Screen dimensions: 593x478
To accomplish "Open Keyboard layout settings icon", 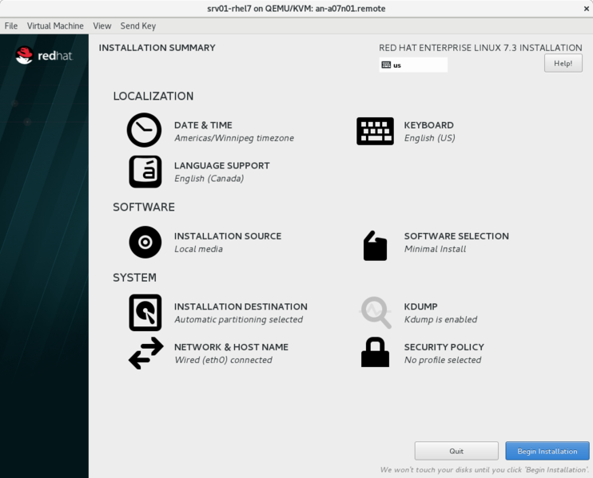I will (x=375, y=131).
